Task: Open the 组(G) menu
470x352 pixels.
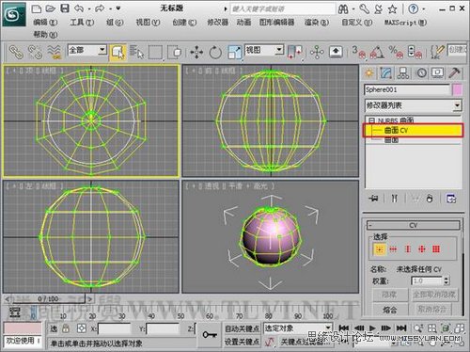Action: tap(115, 23)
